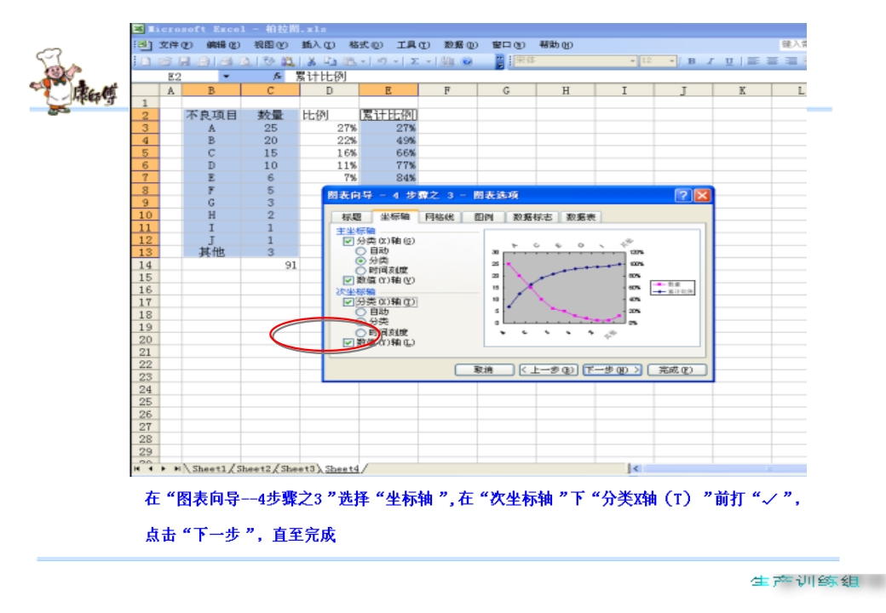Select the pink 数量 series in the legend
886x613 pixels.
[670, 284]
